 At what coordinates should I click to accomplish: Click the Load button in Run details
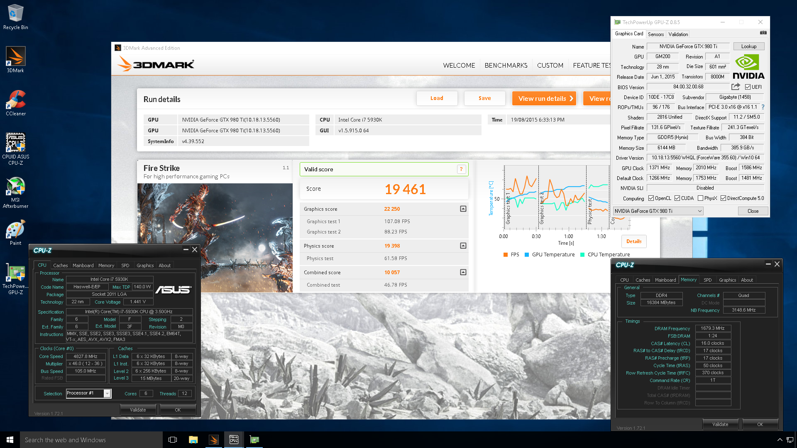pos(437,98)
